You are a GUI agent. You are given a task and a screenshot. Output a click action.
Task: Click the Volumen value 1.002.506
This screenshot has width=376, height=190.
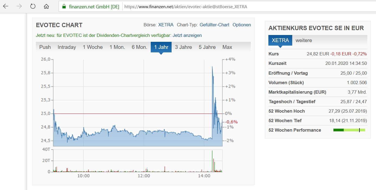(x=357, y=83)
